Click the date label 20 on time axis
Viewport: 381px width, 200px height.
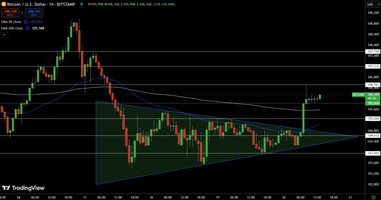pyautogui.click(x=284, y=197)
